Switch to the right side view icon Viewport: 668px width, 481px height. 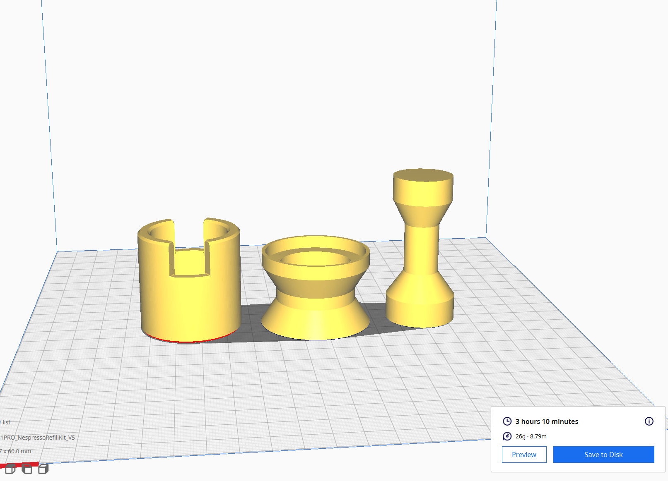point(43,469)
